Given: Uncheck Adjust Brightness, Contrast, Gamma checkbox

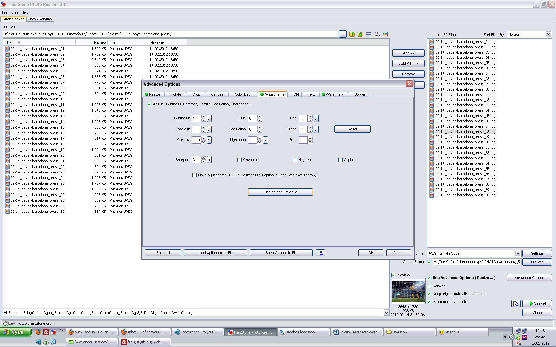Looking at the screenshot, I should point(149,104).
